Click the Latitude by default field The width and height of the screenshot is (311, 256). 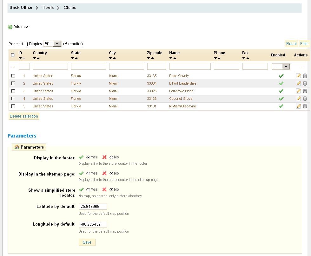pos(93,207)
